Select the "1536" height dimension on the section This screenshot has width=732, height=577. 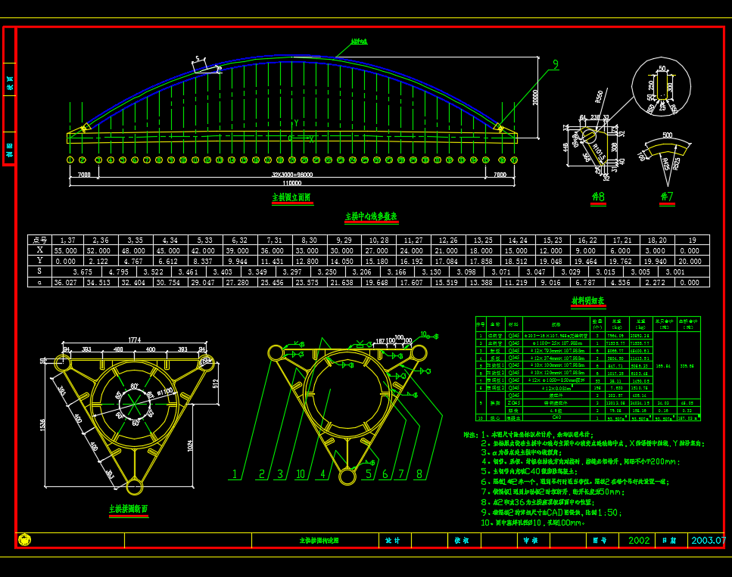(x=43, y=424)
